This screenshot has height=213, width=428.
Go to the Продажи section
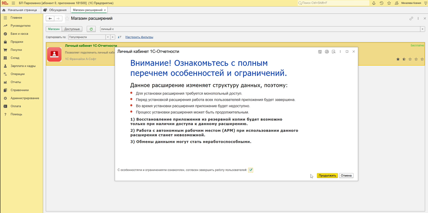point(21,42)
